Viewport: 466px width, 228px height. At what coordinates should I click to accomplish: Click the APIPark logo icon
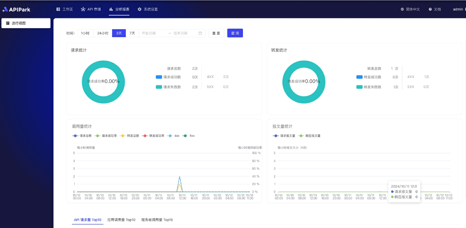(x=5, y=9)
